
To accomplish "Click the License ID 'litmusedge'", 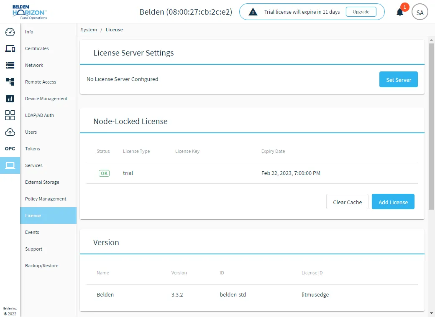I will [315, 294].
